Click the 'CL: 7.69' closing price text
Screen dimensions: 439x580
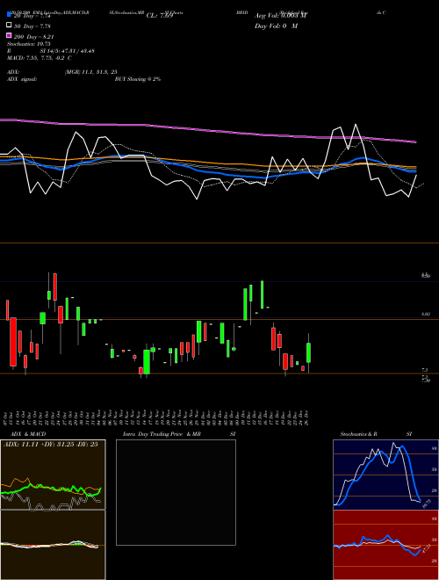160,16
